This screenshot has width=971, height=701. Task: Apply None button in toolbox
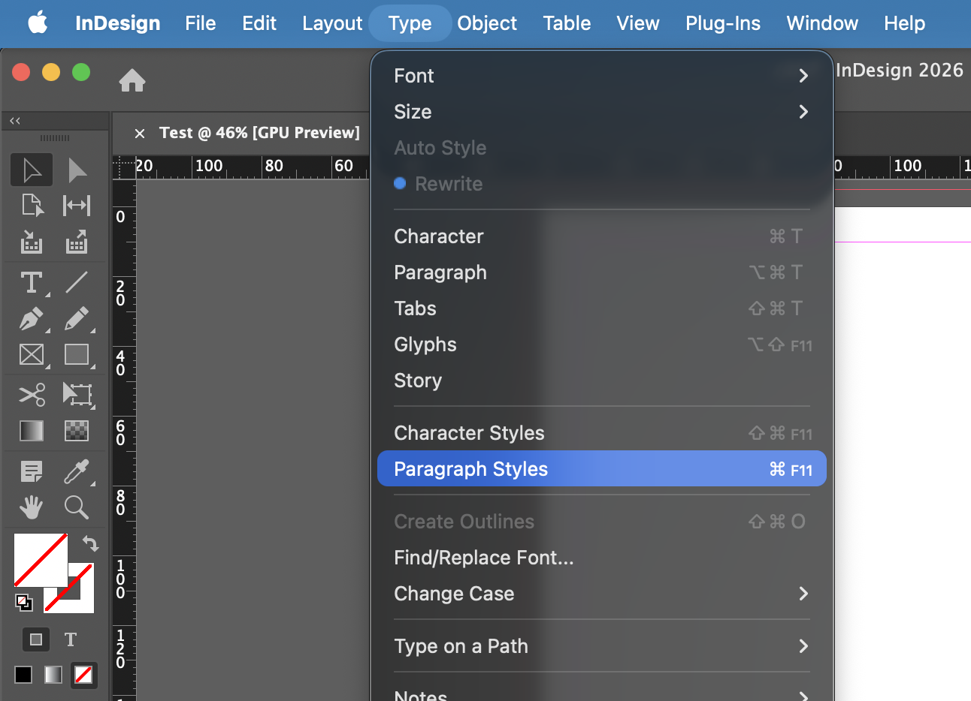click(x=83, y=675)
